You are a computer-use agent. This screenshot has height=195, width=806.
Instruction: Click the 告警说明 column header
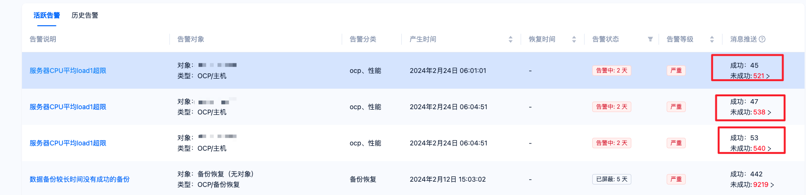(43, 39)
